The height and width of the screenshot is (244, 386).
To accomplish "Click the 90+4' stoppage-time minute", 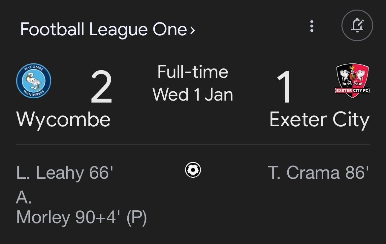I will (97, 217).
